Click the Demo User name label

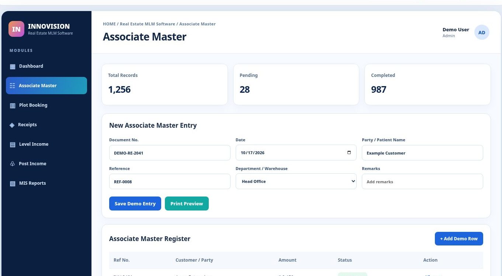pos(456,29)
